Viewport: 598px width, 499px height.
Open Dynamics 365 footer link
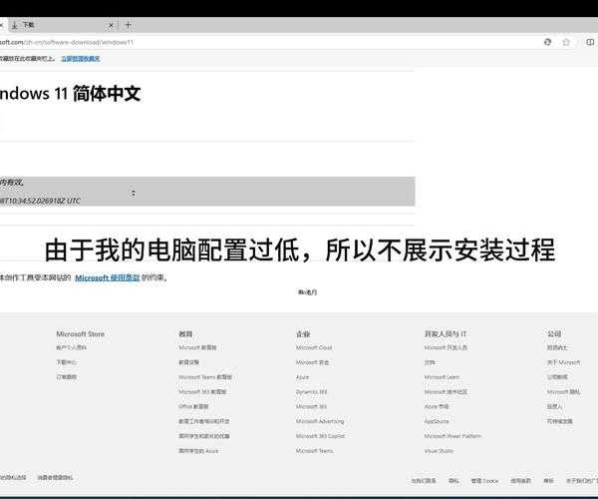tap(311, 392)
